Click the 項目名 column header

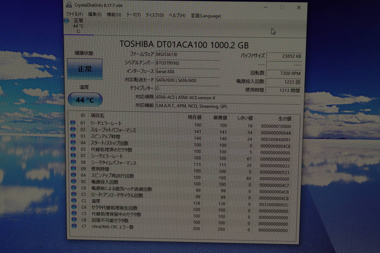[98, 116]
